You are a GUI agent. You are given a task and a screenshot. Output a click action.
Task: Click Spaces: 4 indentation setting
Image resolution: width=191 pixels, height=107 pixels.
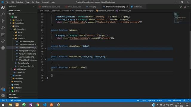coord(152,100)
